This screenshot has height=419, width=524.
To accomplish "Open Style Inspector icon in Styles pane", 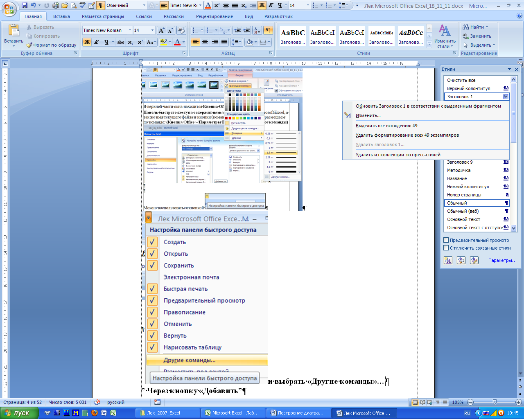I will (461, 260).
